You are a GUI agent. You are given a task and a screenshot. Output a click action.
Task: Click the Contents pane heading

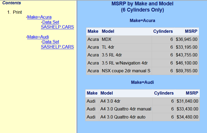(12, 3)
